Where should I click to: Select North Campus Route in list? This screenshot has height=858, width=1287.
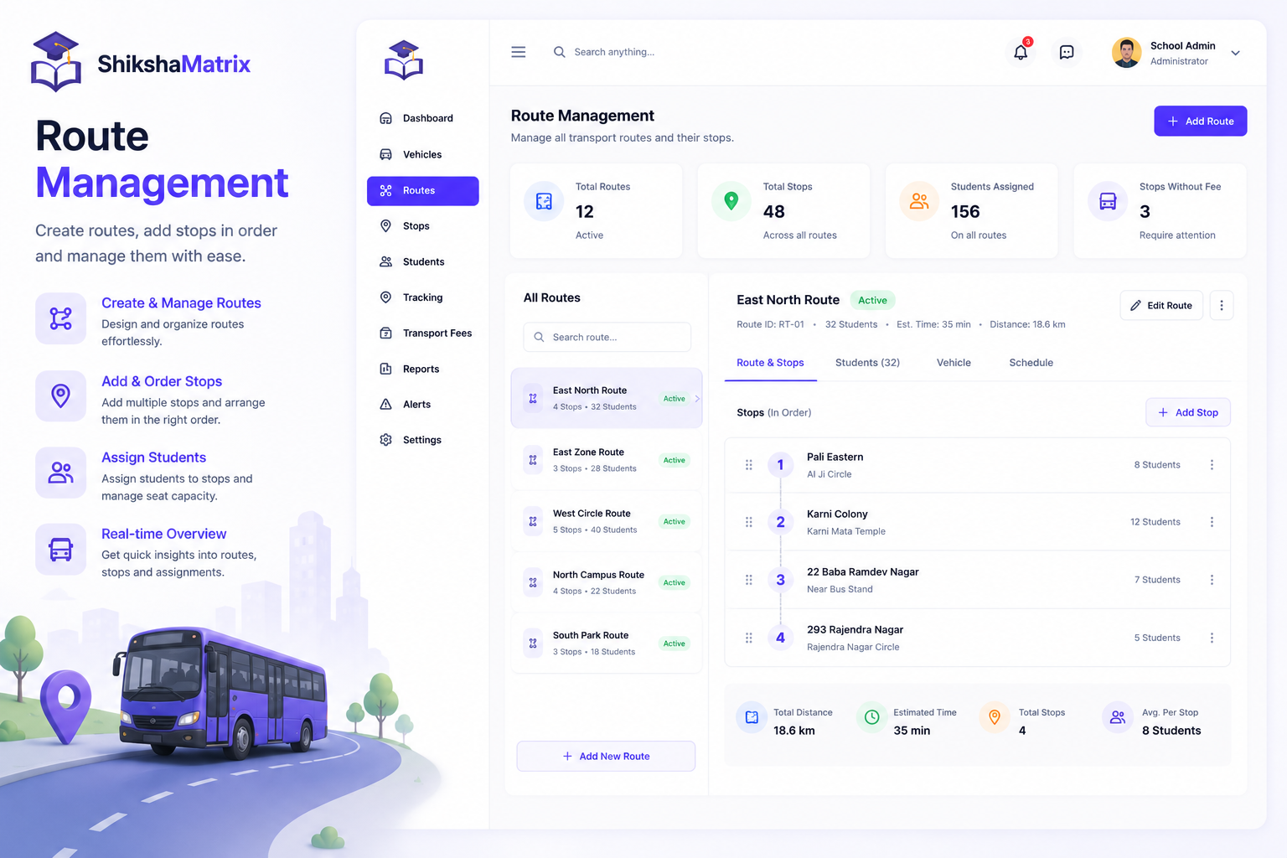click(607, 582)
